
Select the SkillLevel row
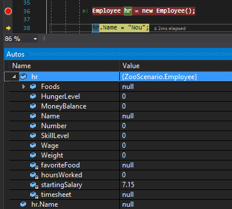[120, 136]
